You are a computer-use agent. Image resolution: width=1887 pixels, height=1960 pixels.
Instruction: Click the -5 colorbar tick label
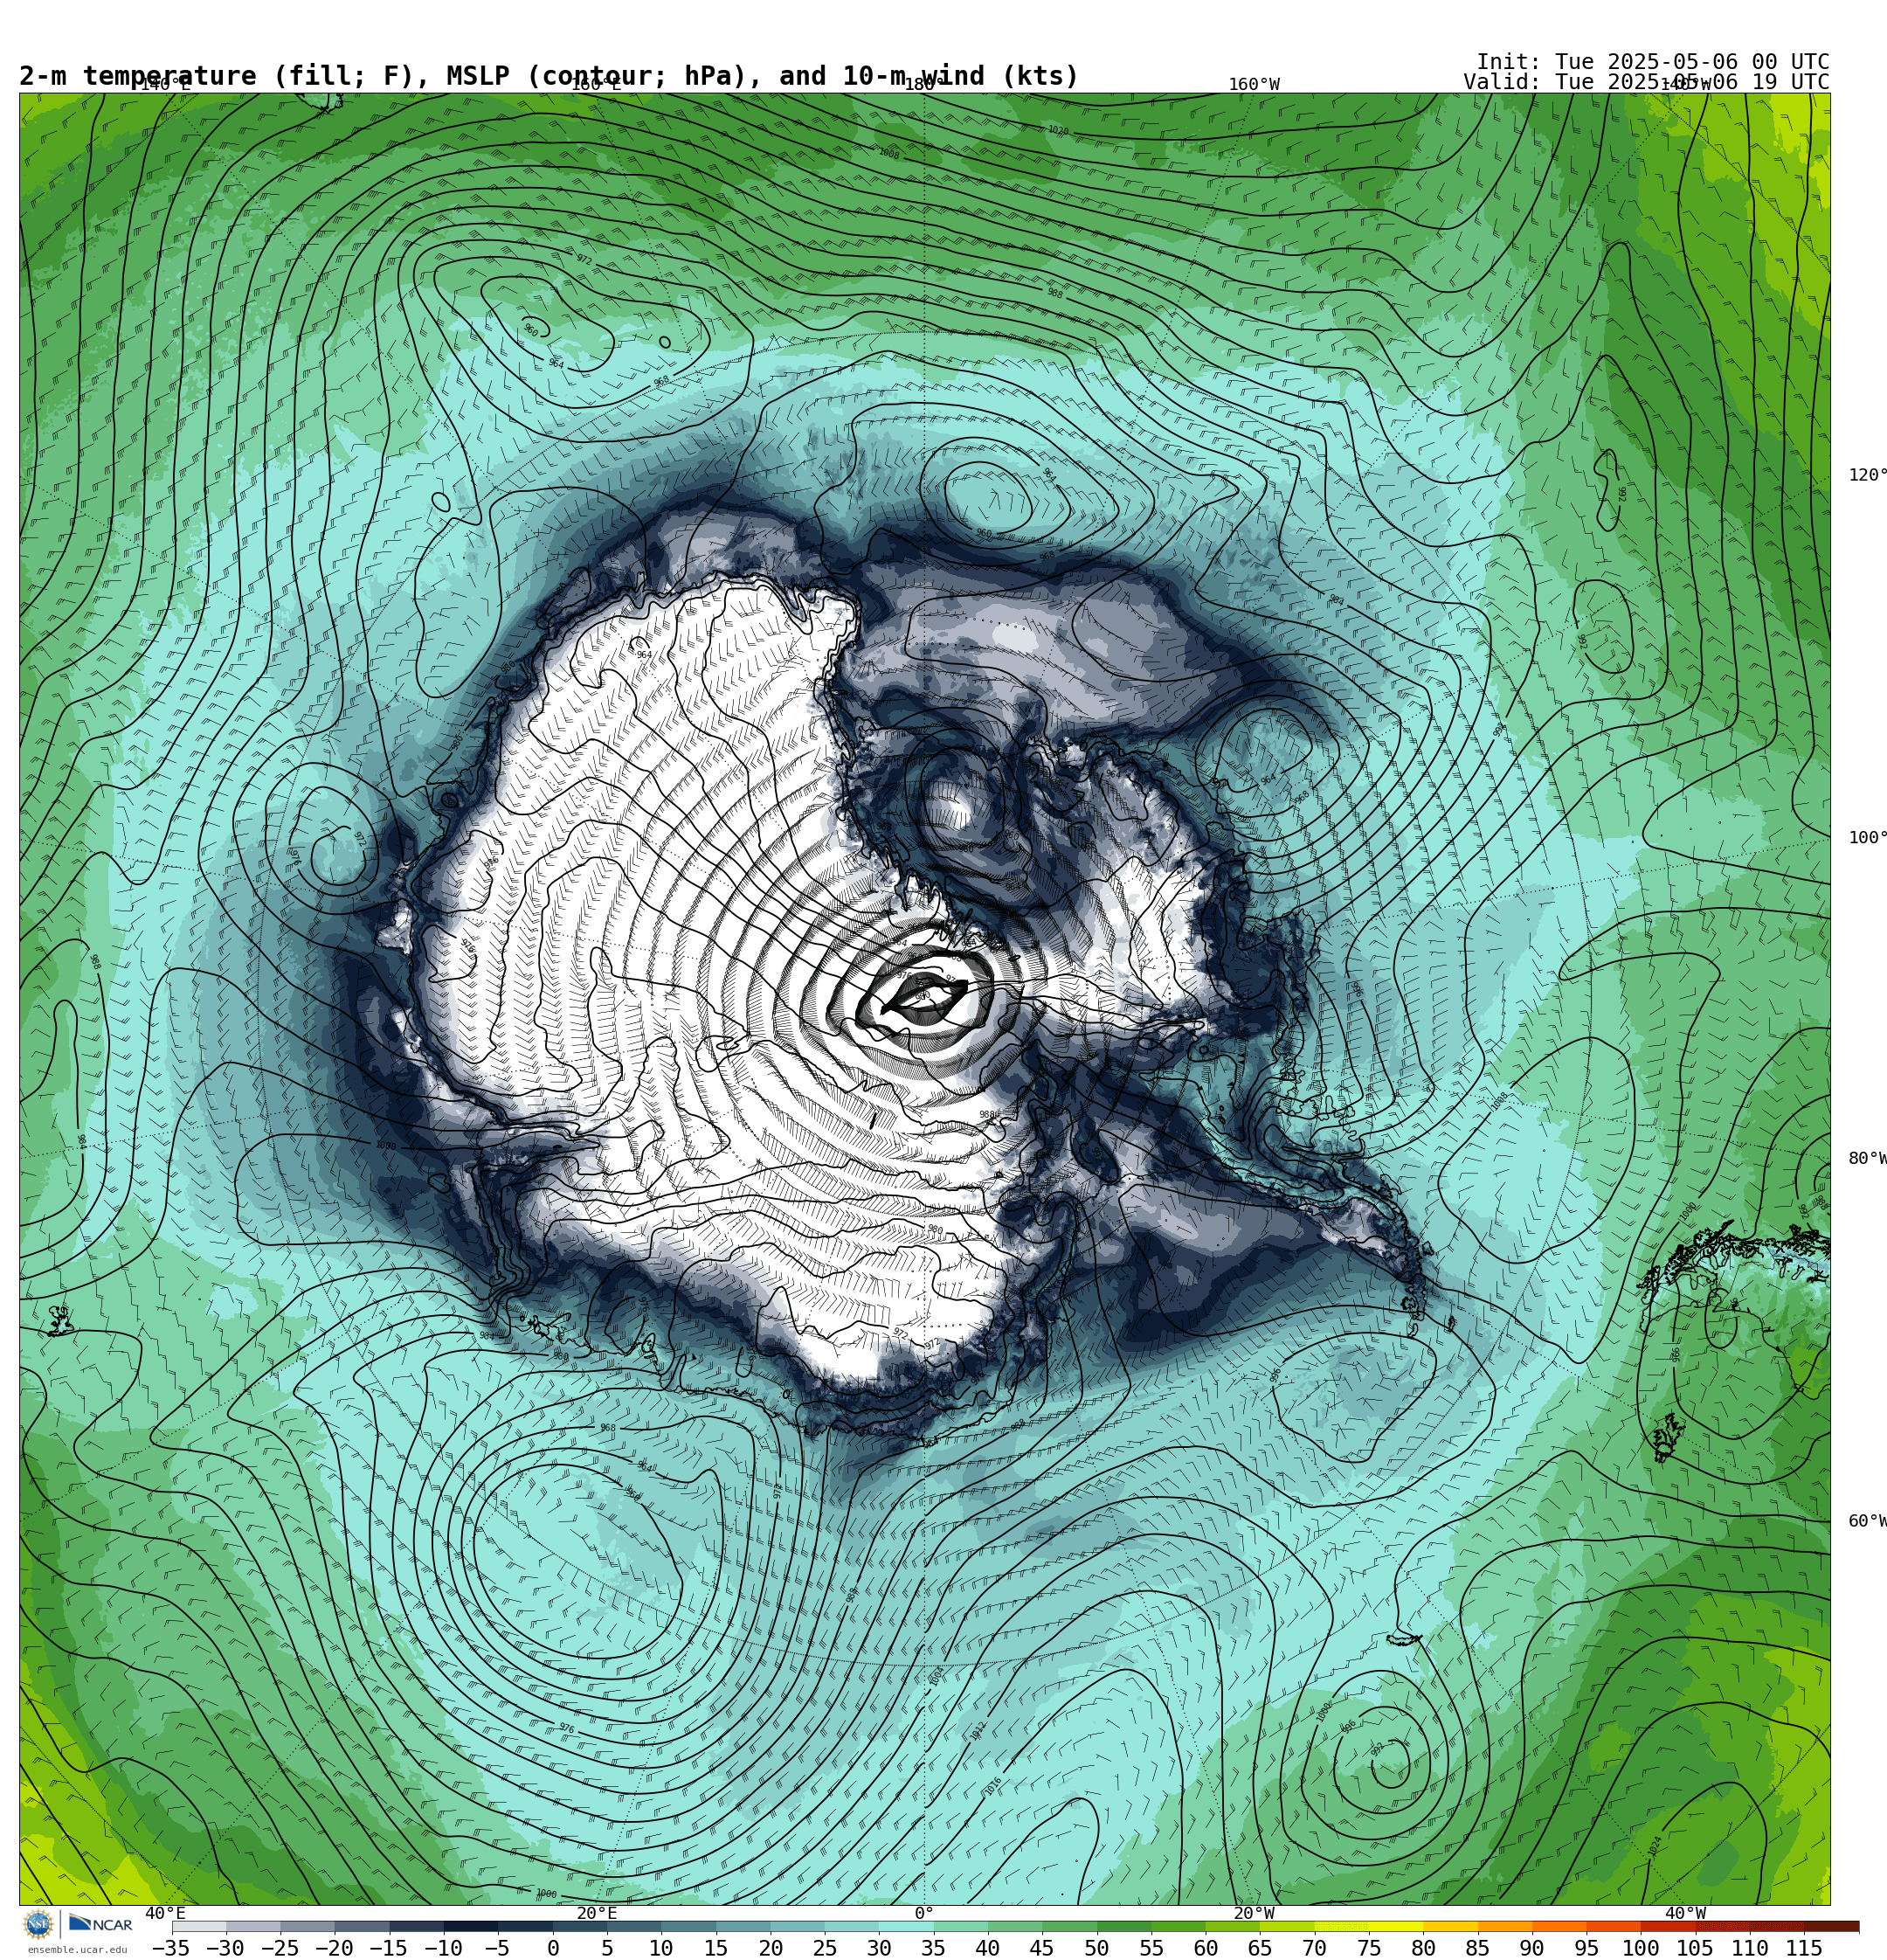(497, 1948)
